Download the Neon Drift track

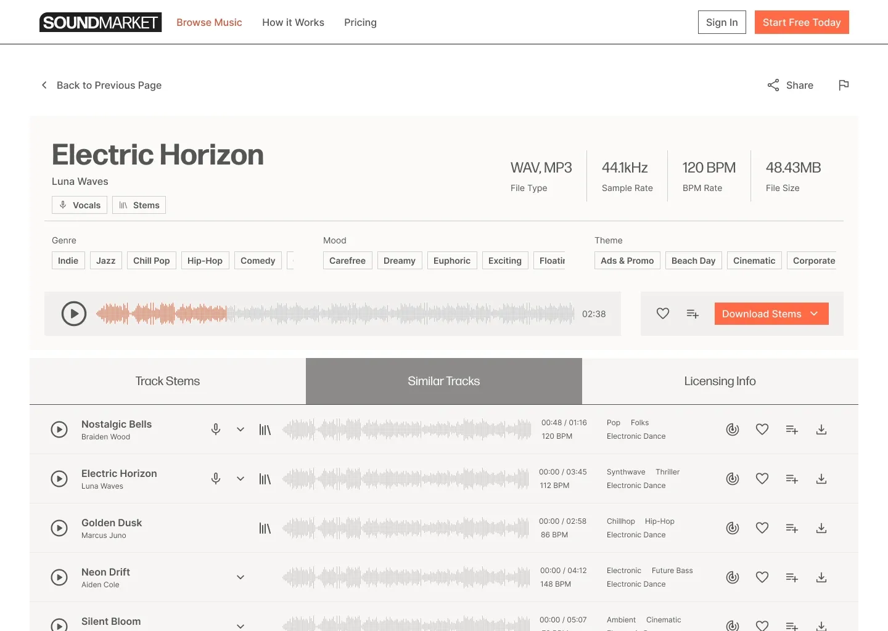click(821, 577)
